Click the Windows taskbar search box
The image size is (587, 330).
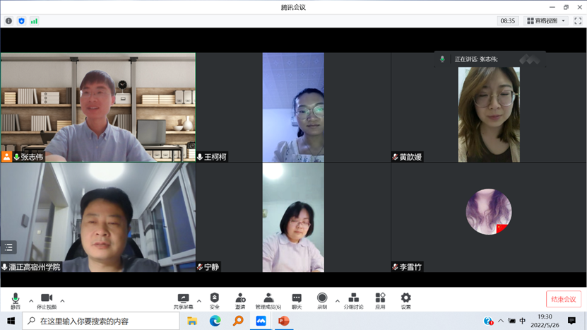(102, 321)
